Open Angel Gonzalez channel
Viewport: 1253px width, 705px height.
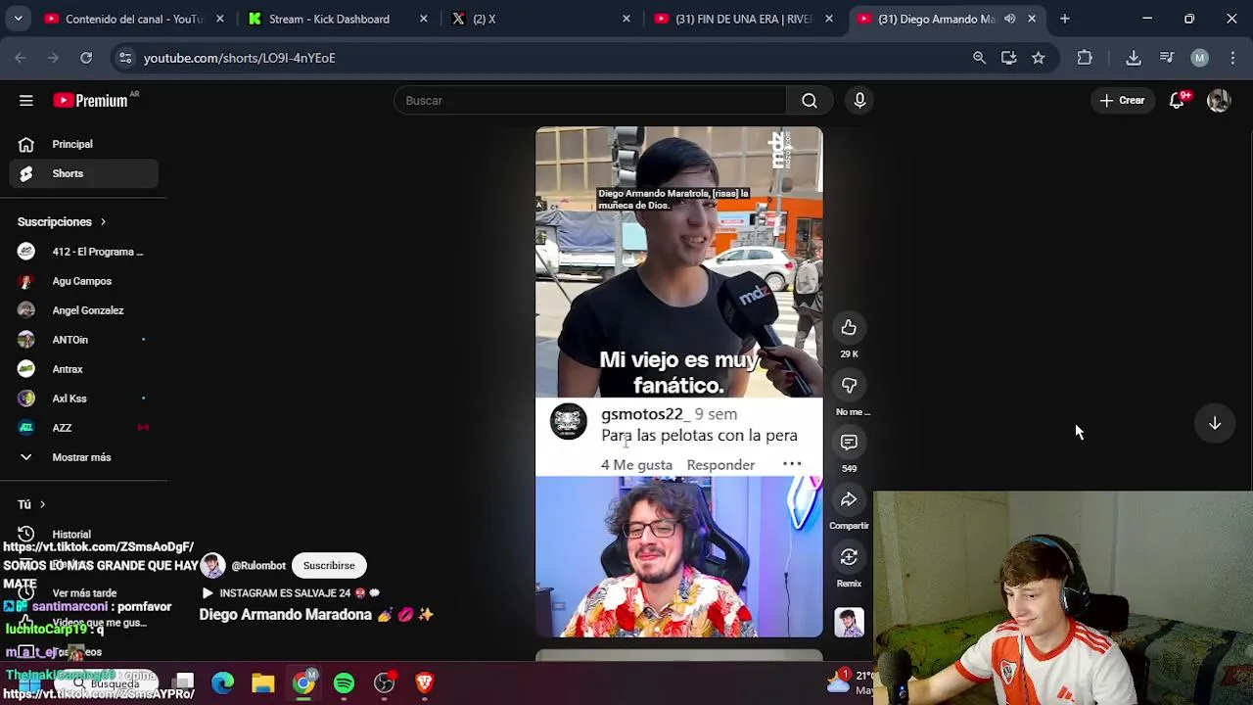tap(84, 310)
